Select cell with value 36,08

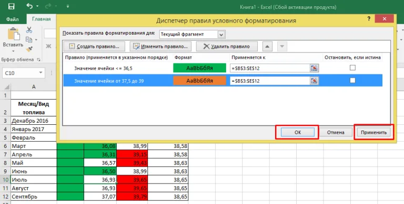100,146
